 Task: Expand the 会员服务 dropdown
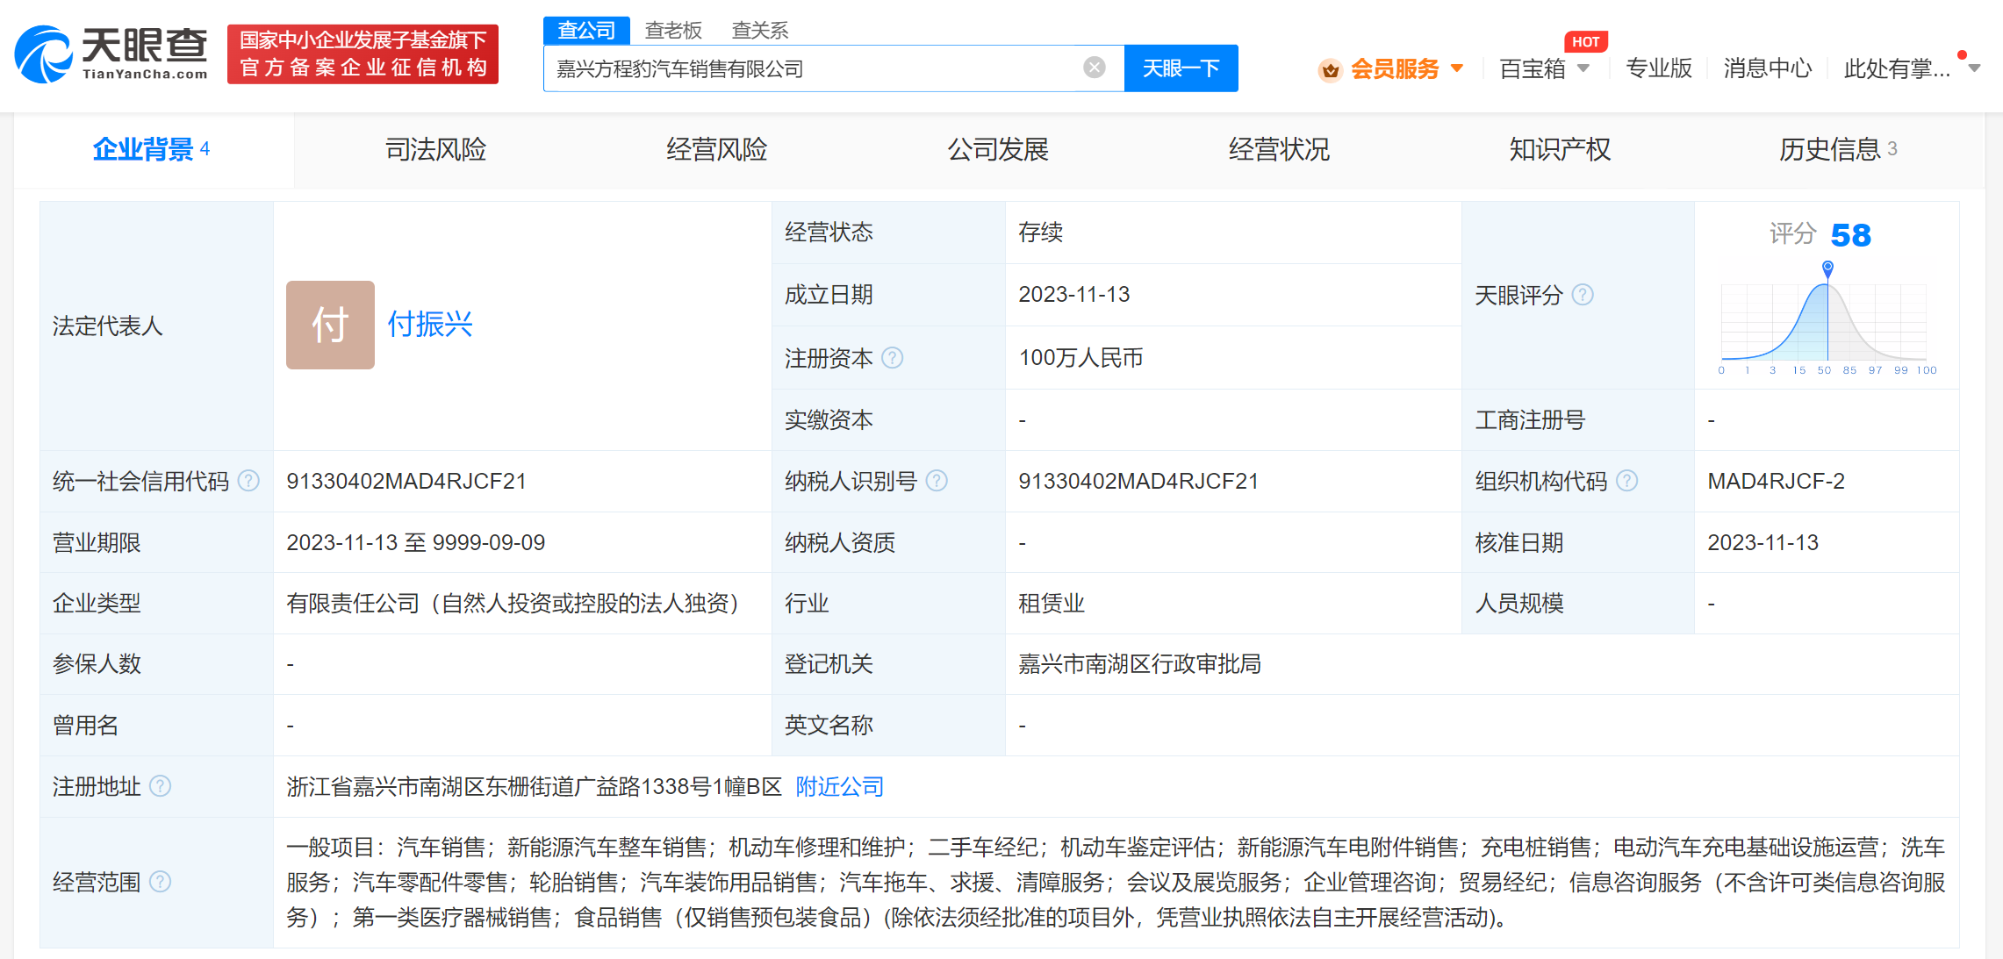[1457, 68]
